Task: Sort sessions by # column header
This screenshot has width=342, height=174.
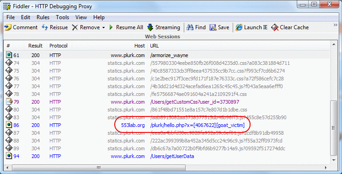Action: [9, 46]
